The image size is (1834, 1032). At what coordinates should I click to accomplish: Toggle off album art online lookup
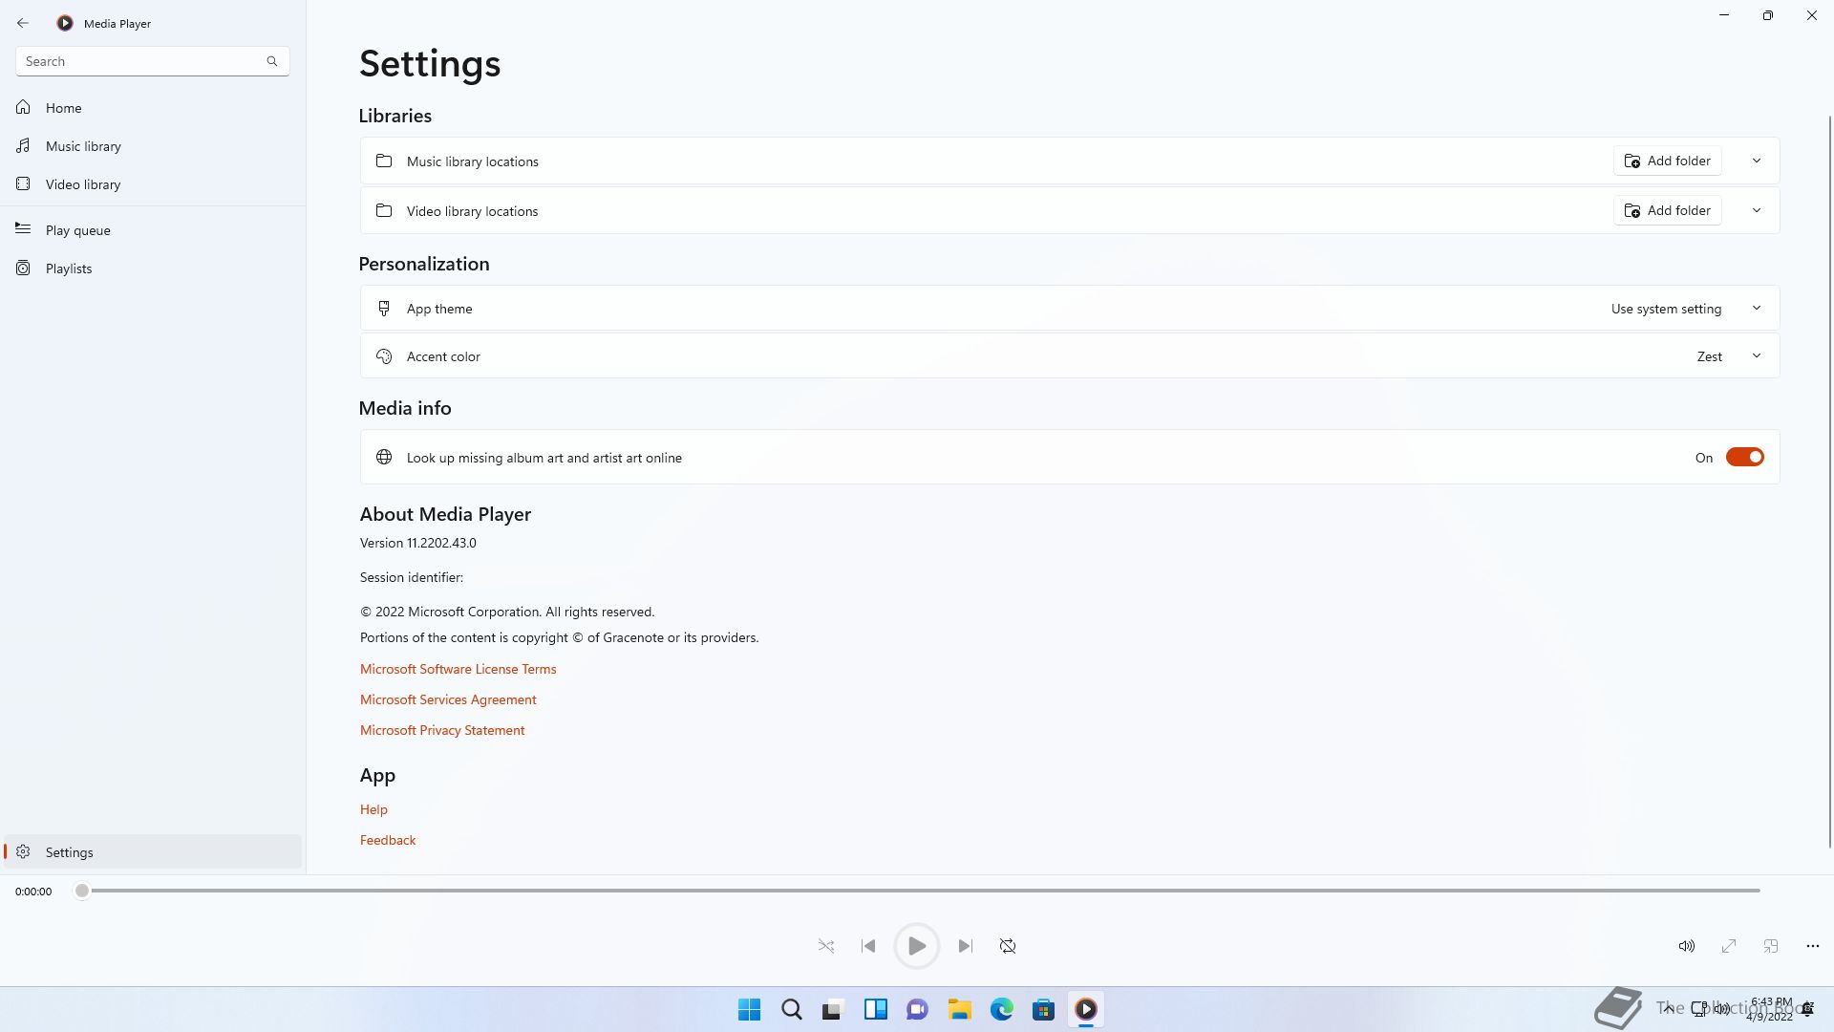pyautogui.click(x=1744, y=458)
